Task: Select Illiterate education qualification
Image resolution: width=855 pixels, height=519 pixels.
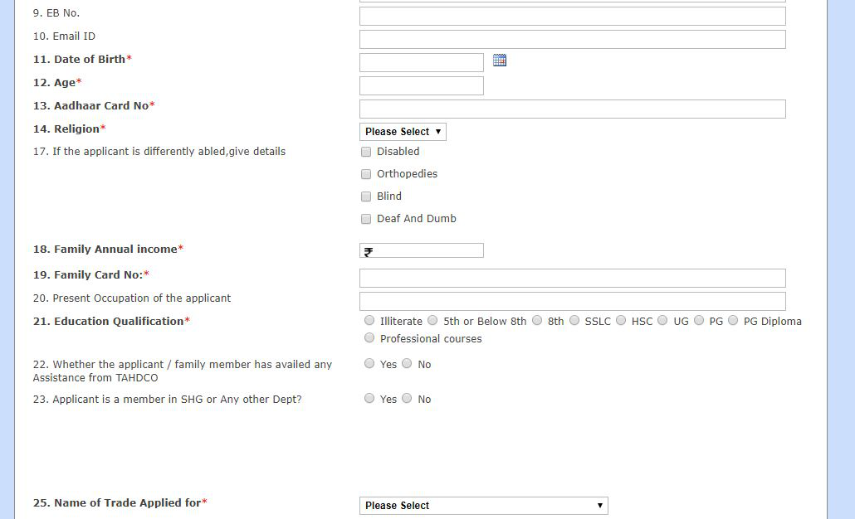Action: [369, 320]
